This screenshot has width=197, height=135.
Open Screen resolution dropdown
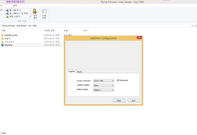click(104, 81)
